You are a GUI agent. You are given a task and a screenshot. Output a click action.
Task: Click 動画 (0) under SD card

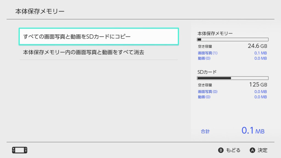[204, 97]
